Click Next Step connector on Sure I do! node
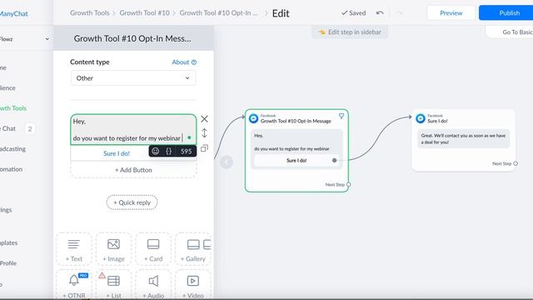533x300 pixels. [516, 163]
